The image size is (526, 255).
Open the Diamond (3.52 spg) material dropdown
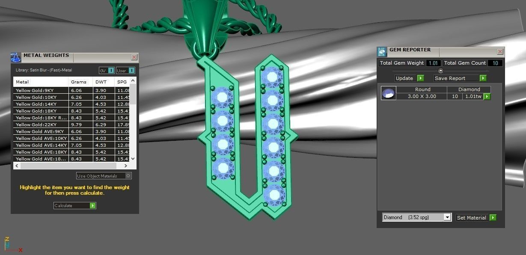tap(417, 217)
